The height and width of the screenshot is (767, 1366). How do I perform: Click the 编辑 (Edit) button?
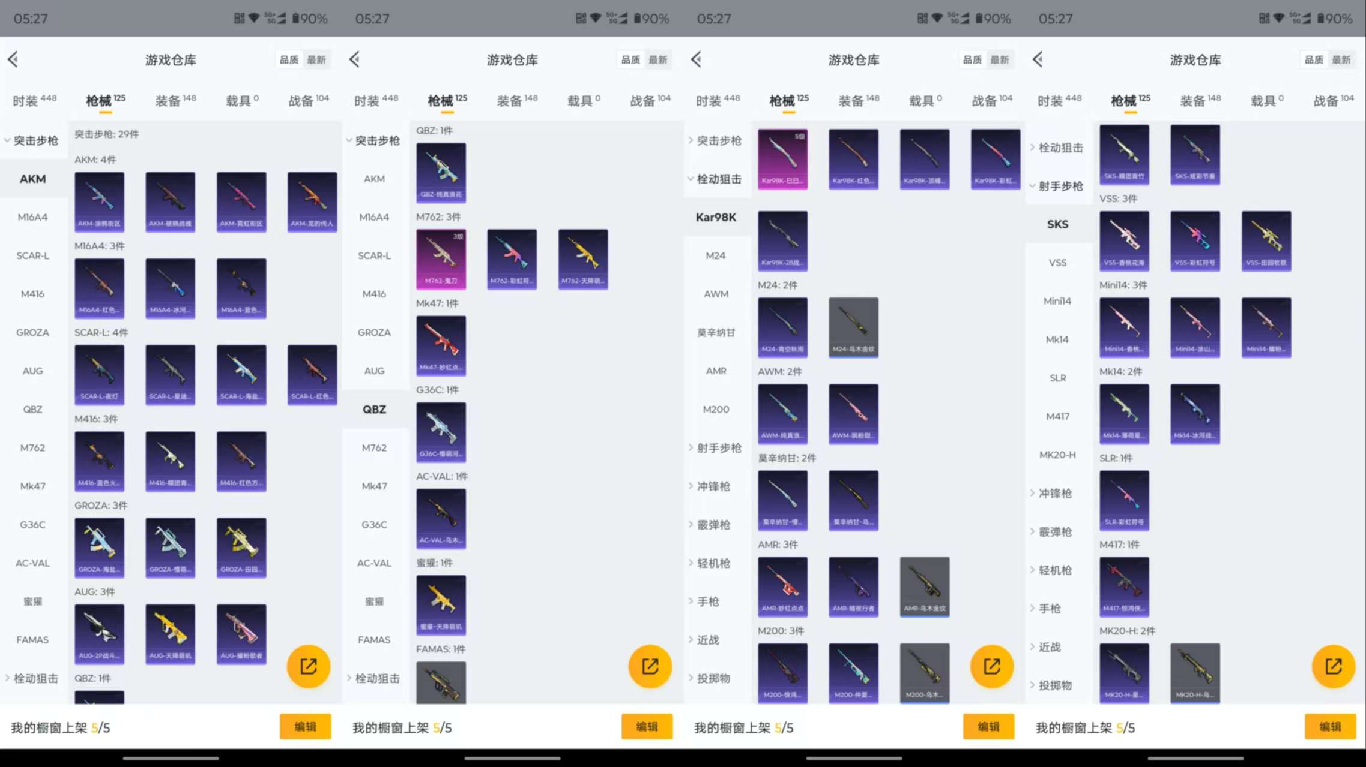pos(305,726)
